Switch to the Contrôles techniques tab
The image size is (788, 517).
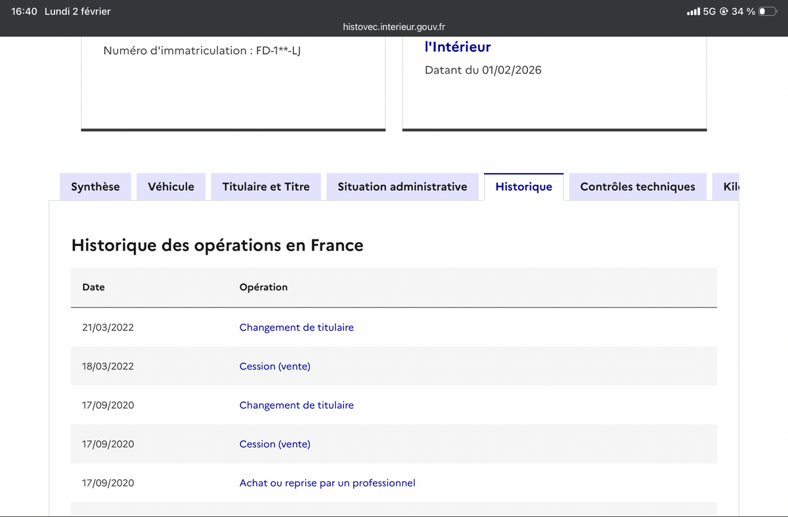[x=638, y=187]
